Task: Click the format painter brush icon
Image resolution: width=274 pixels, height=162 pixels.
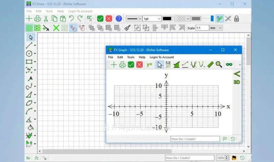Action: [x=127, y=28]
